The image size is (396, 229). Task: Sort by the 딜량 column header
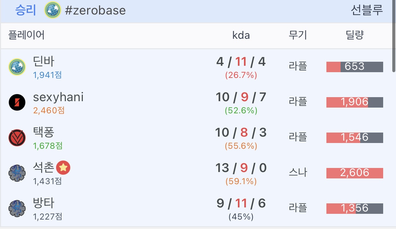(354, 35)
